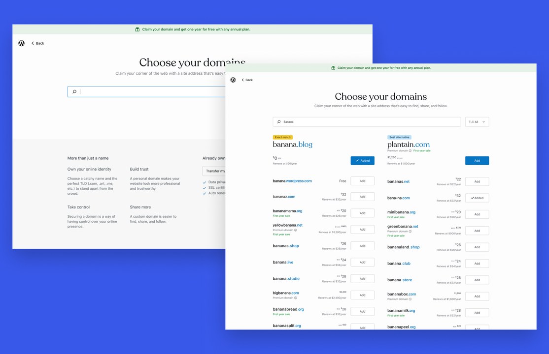Screen dimensions: 549x354
Task: Click 'First year sale' label under plantain.com
Action: [x=422, y=150]
